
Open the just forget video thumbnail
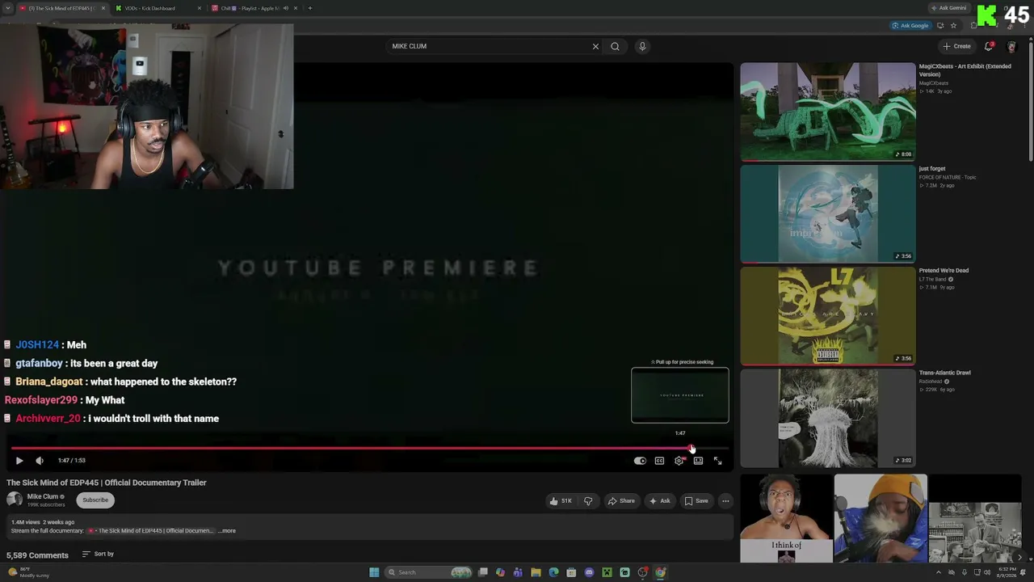click(x=828, y=214)
